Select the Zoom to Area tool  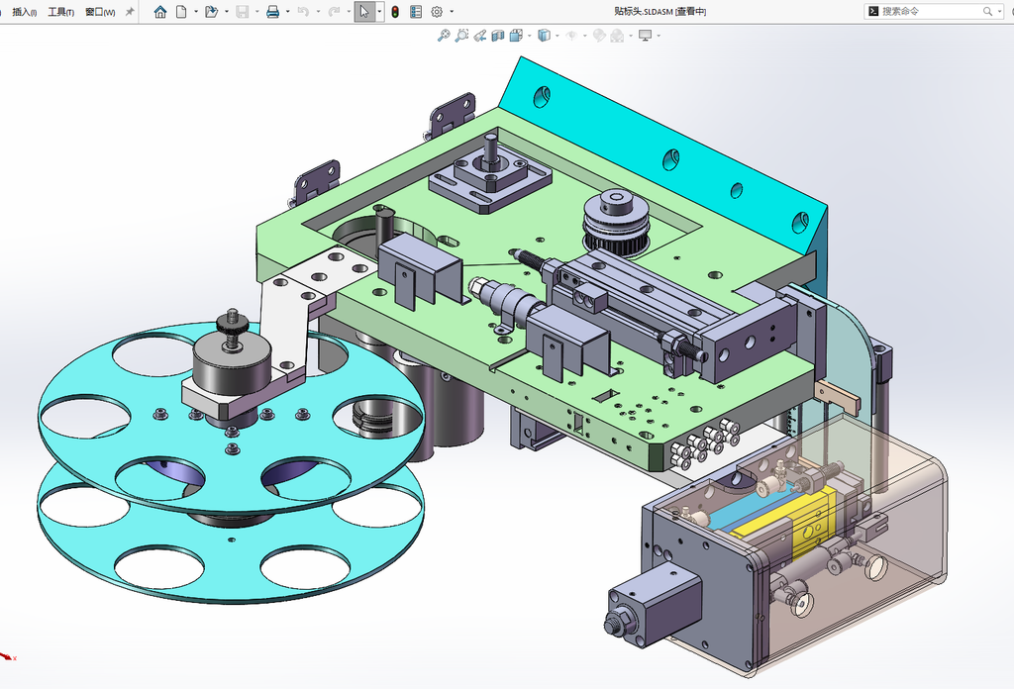(461, 36)
